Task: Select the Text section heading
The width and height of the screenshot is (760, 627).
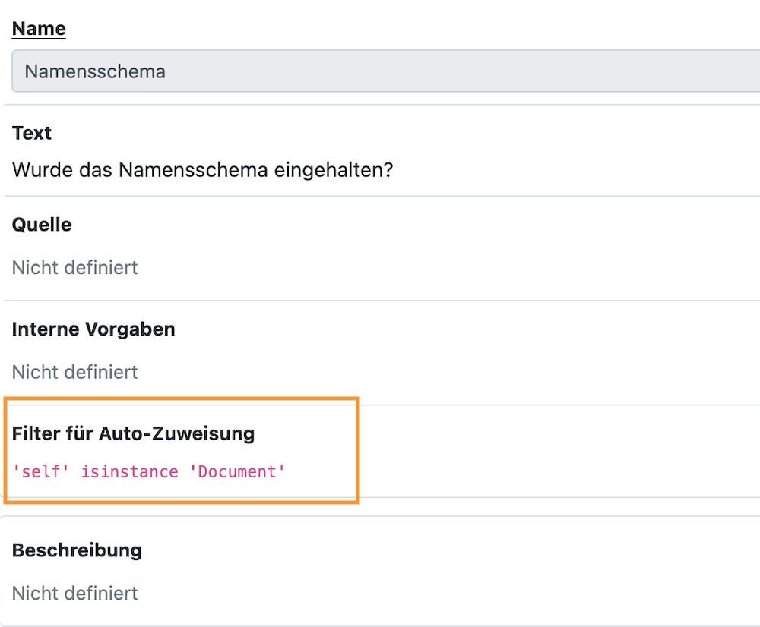Action: [x=32, y=133]
